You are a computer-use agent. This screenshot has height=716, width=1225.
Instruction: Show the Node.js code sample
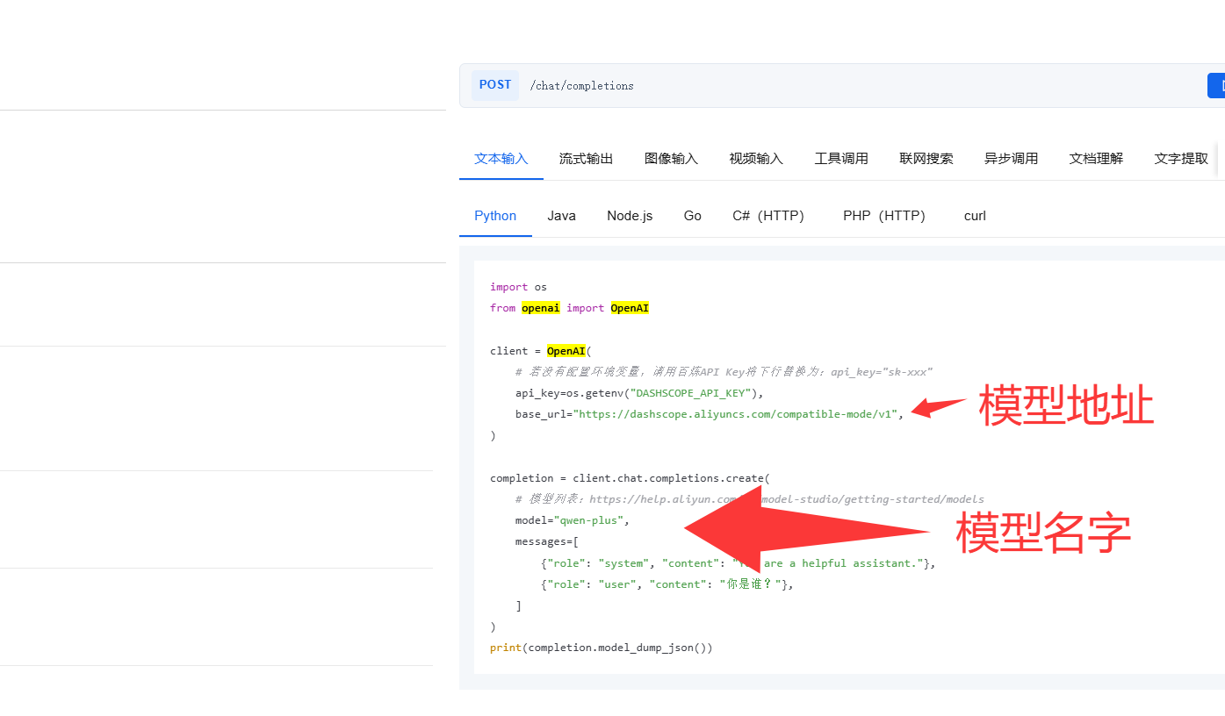[x=630, y=216]
